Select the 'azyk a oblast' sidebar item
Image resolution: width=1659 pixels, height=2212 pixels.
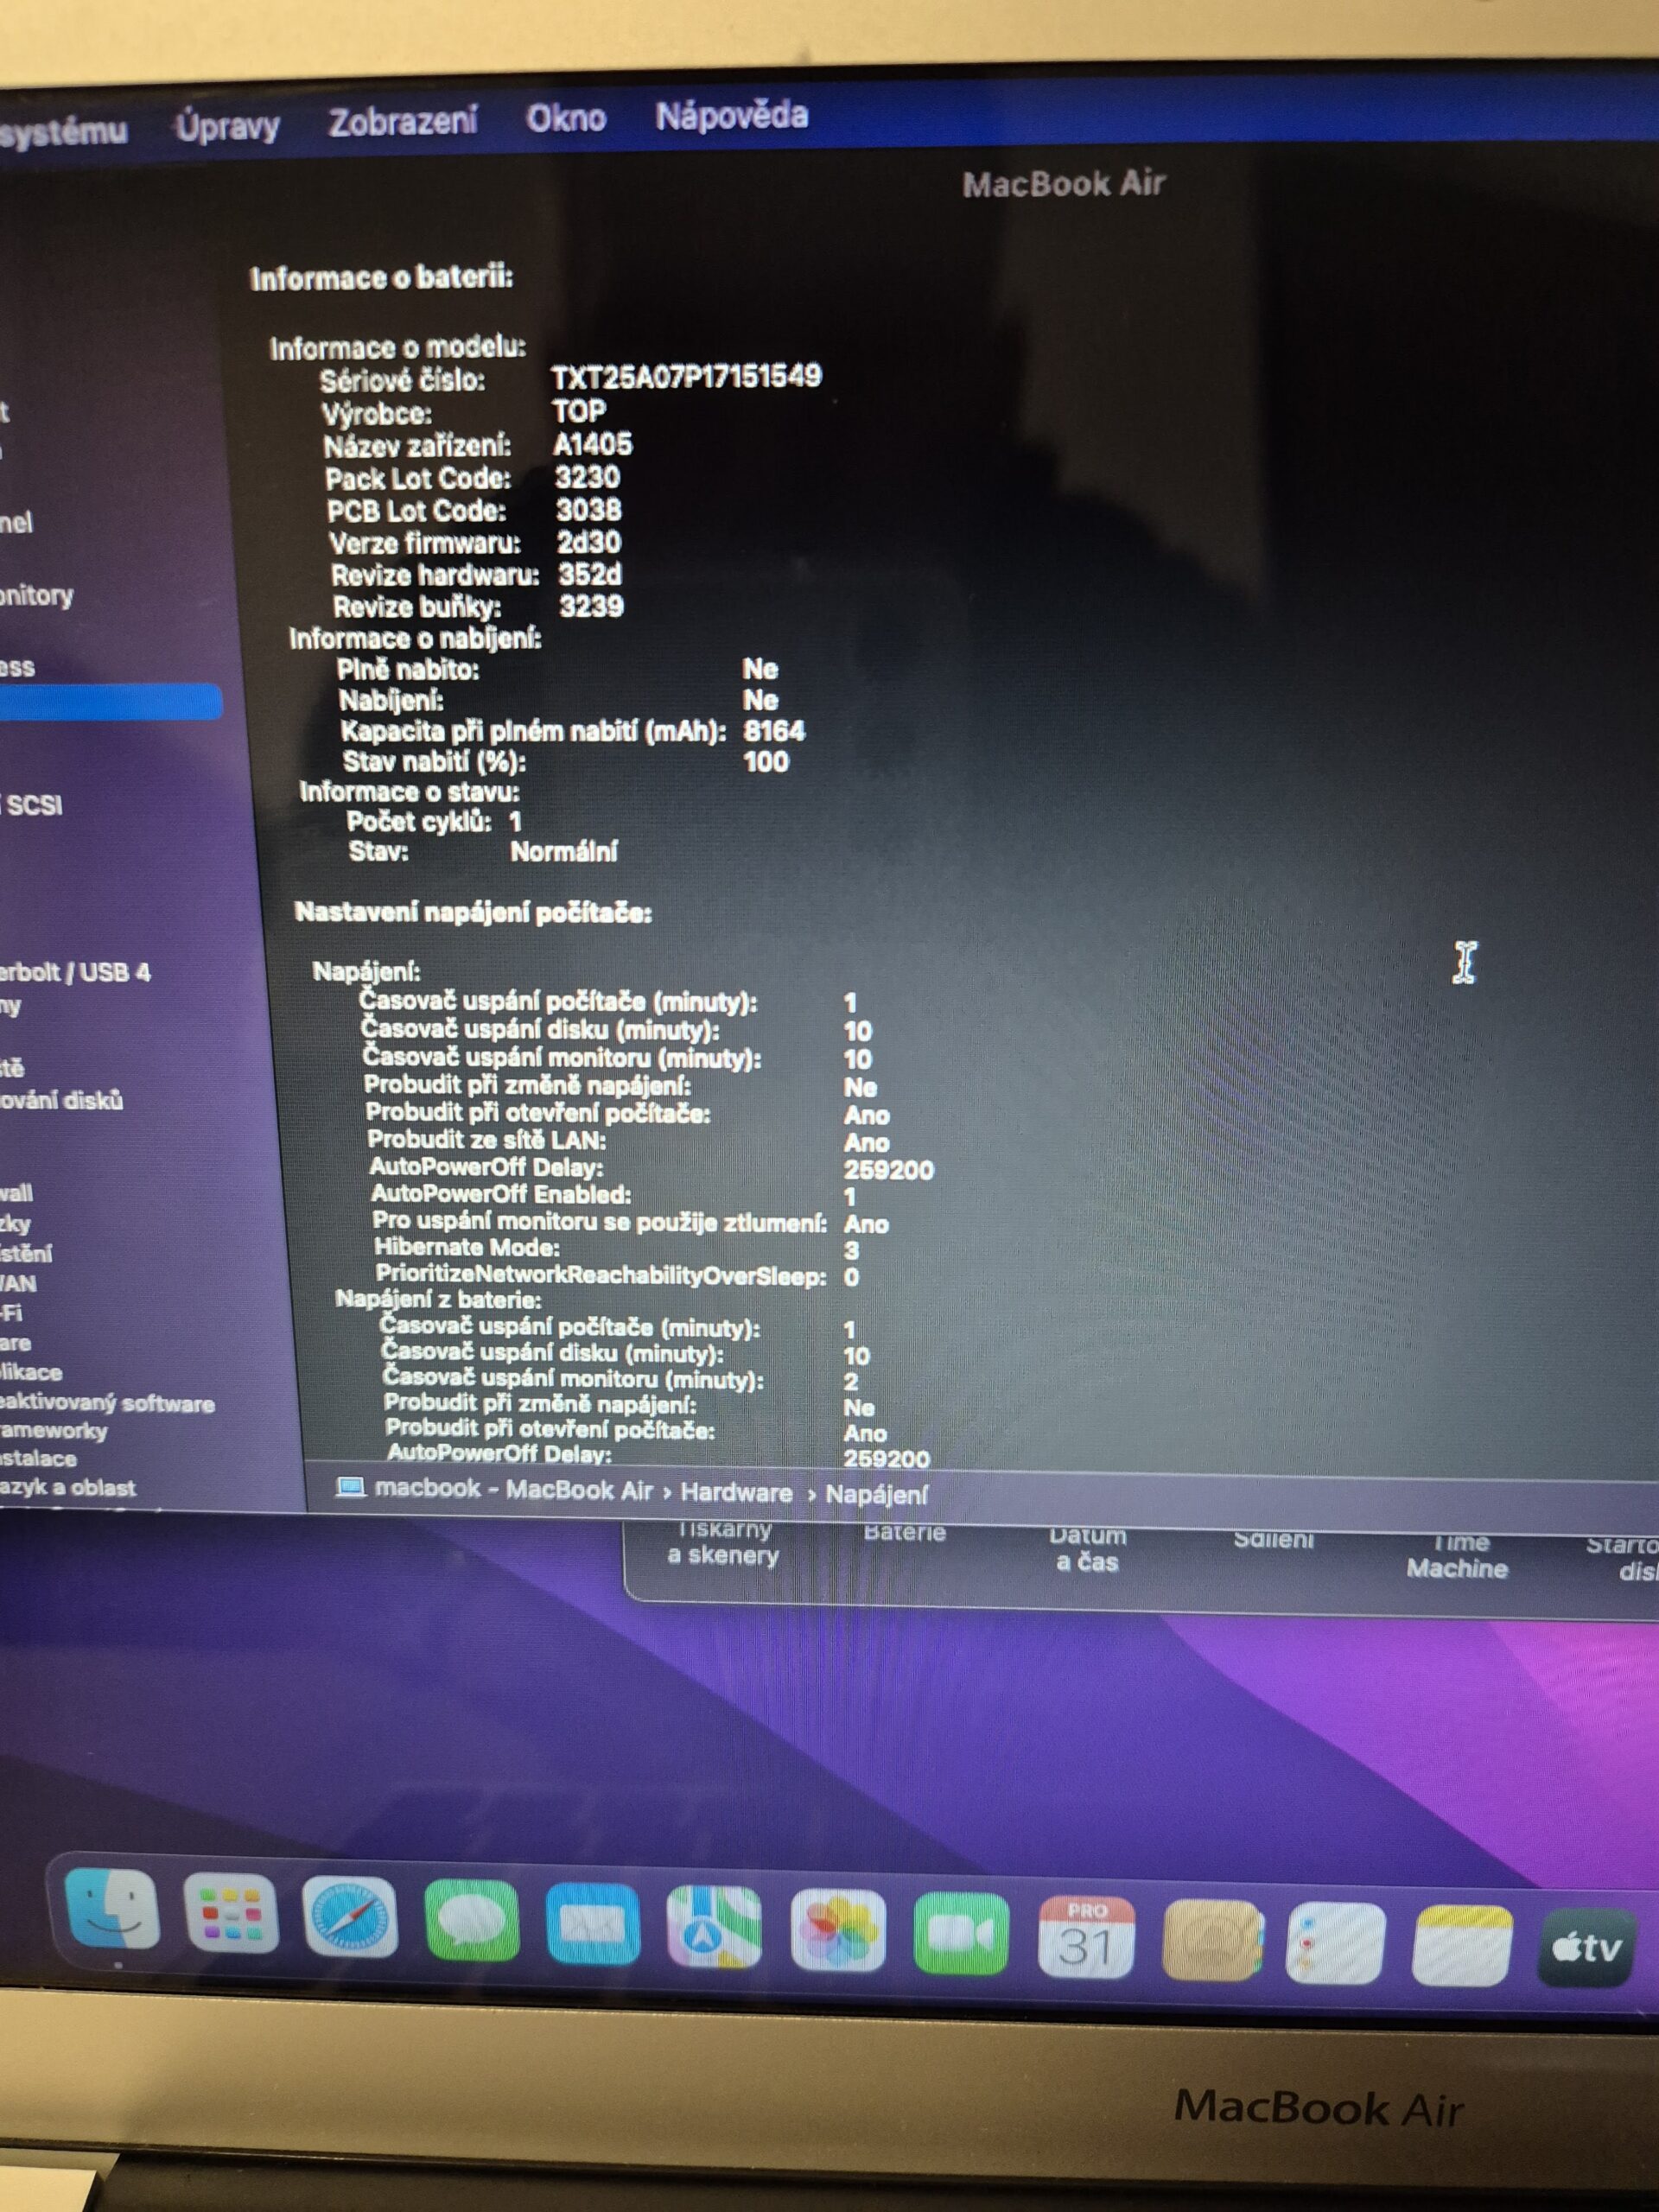(68, 1487)
